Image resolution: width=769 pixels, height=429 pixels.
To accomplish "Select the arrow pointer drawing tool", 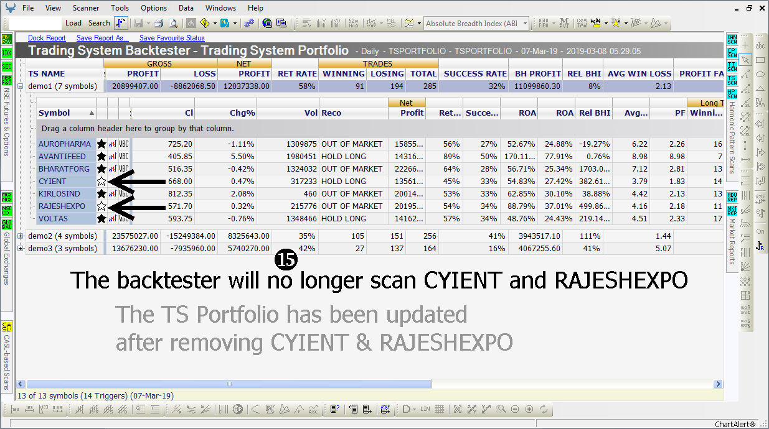I will pyautogui.click(x=746, y=60).
